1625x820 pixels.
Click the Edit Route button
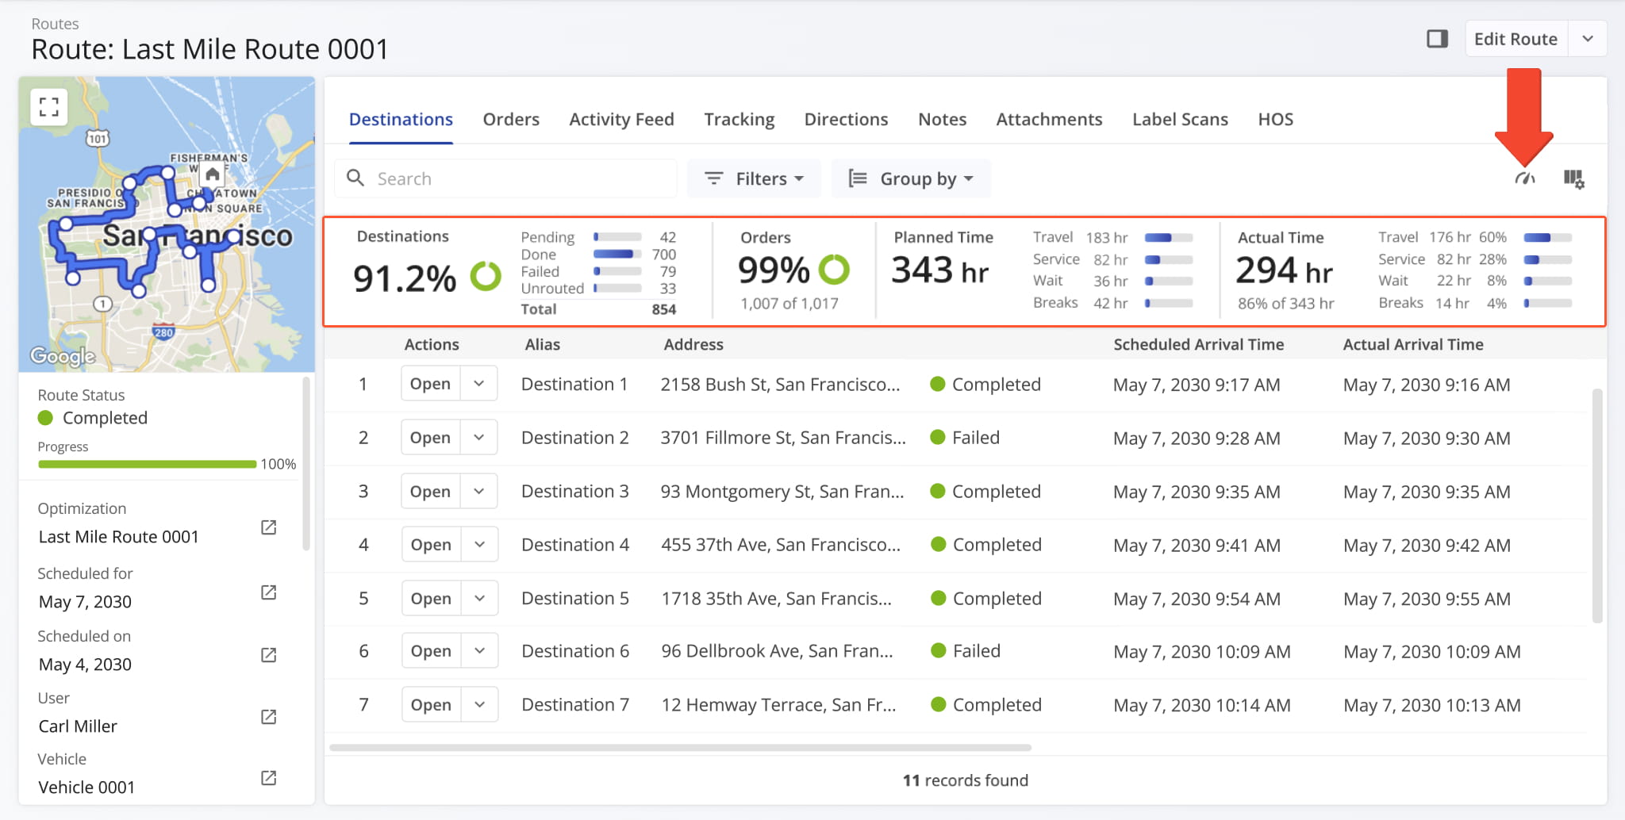(1516, 39)
